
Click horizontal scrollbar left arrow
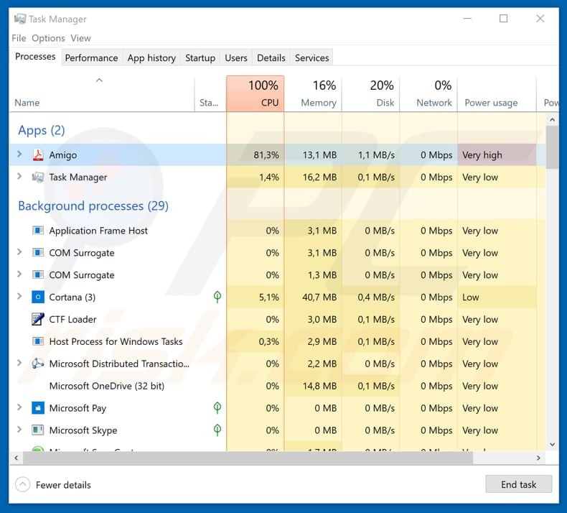pyautogui.click(x=17, y=458)
